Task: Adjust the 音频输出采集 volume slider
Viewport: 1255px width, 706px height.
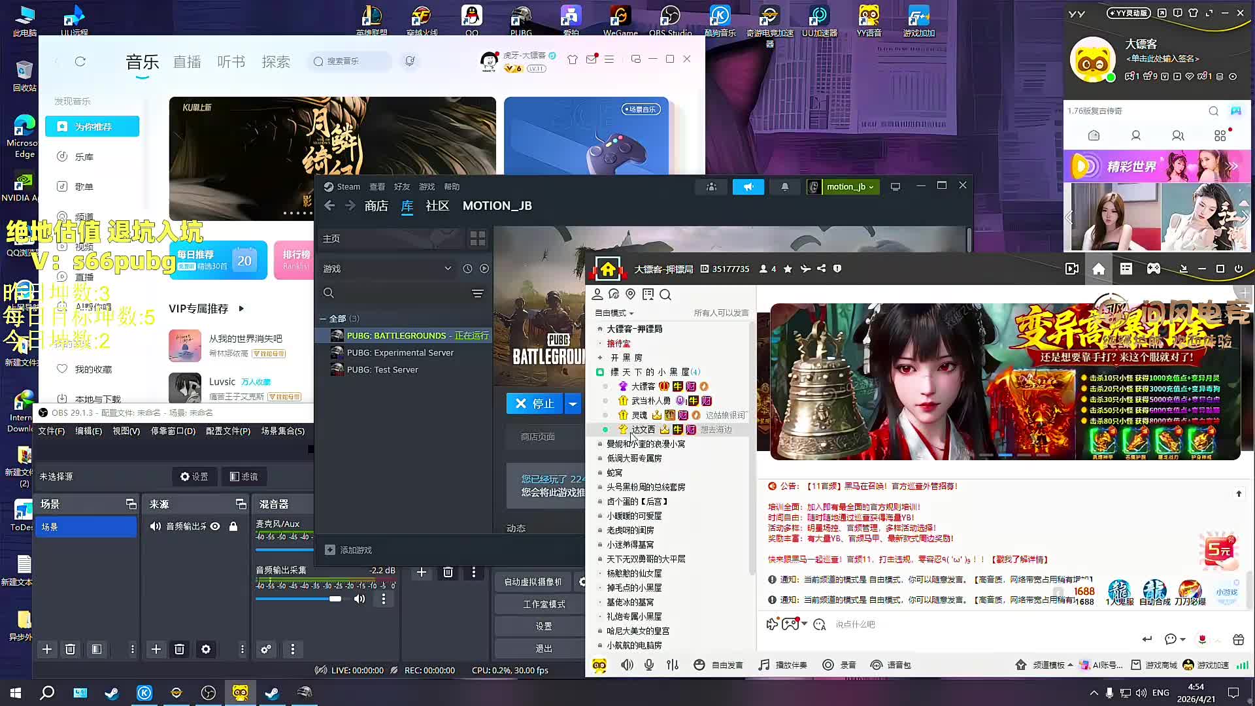Action: point(335,599)
